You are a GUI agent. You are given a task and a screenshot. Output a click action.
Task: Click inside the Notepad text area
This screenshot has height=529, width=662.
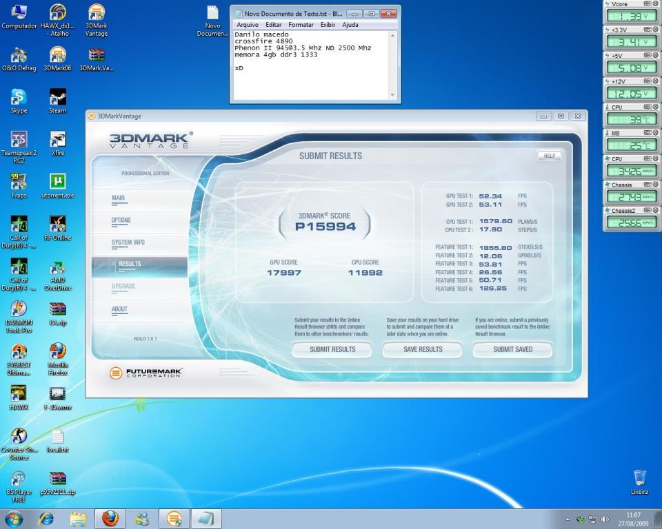(x=311, y=65)
